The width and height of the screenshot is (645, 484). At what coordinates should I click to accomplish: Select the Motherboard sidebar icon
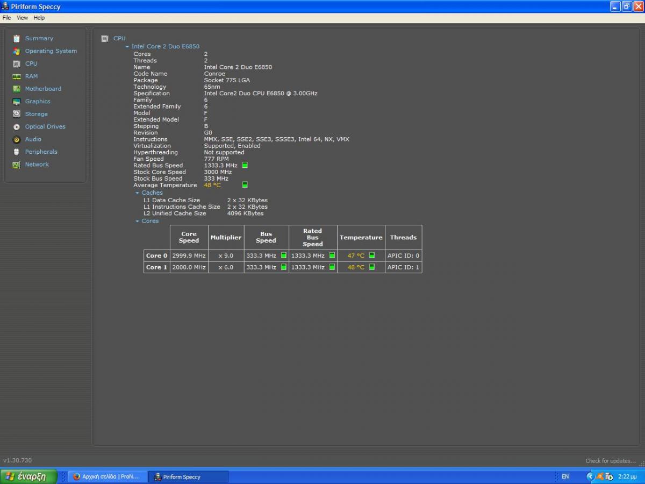point(17,89)
